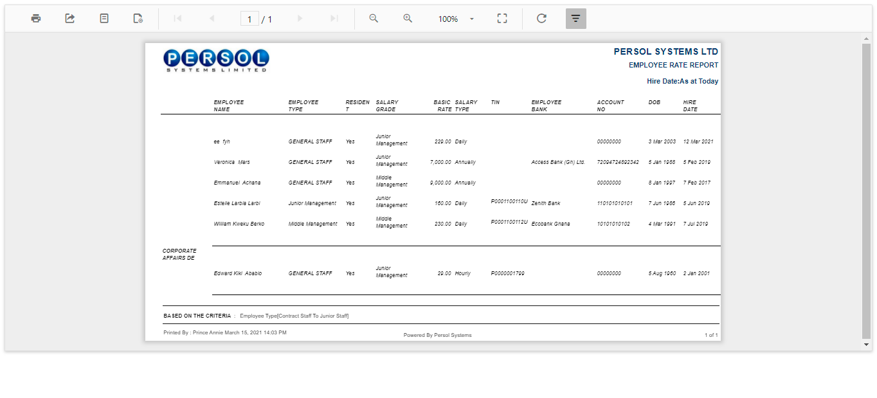Go to next page arrow
This screenshot has width=877, height=398.
300,19
